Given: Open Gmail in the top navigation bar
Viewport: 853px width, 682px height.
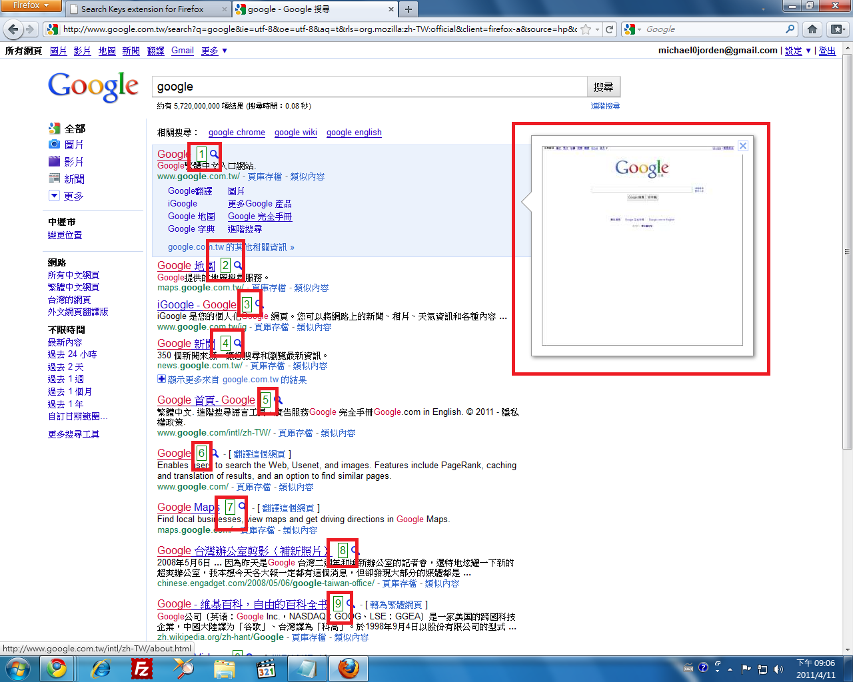Looking at the screenshot, I should pos(183,51).
